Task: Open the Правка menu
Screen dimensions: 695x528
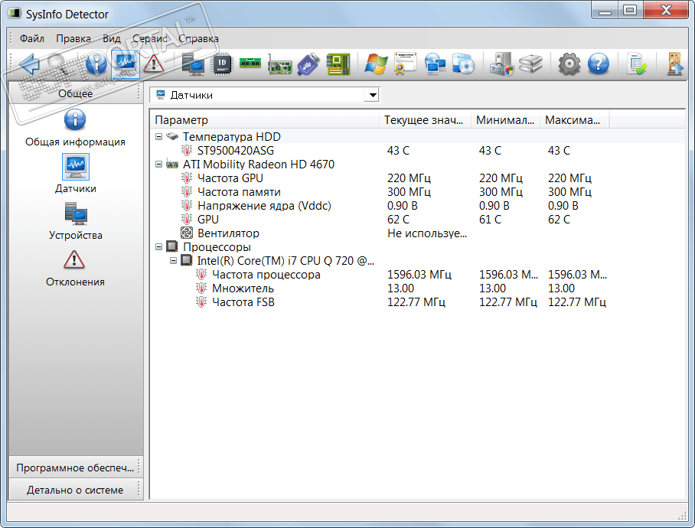Action: (73, 38)
